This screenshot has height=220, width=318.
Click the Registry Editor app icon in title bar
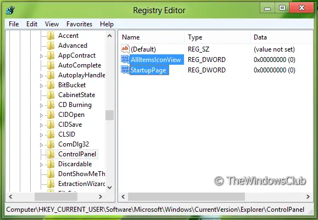tap(10, 10)
